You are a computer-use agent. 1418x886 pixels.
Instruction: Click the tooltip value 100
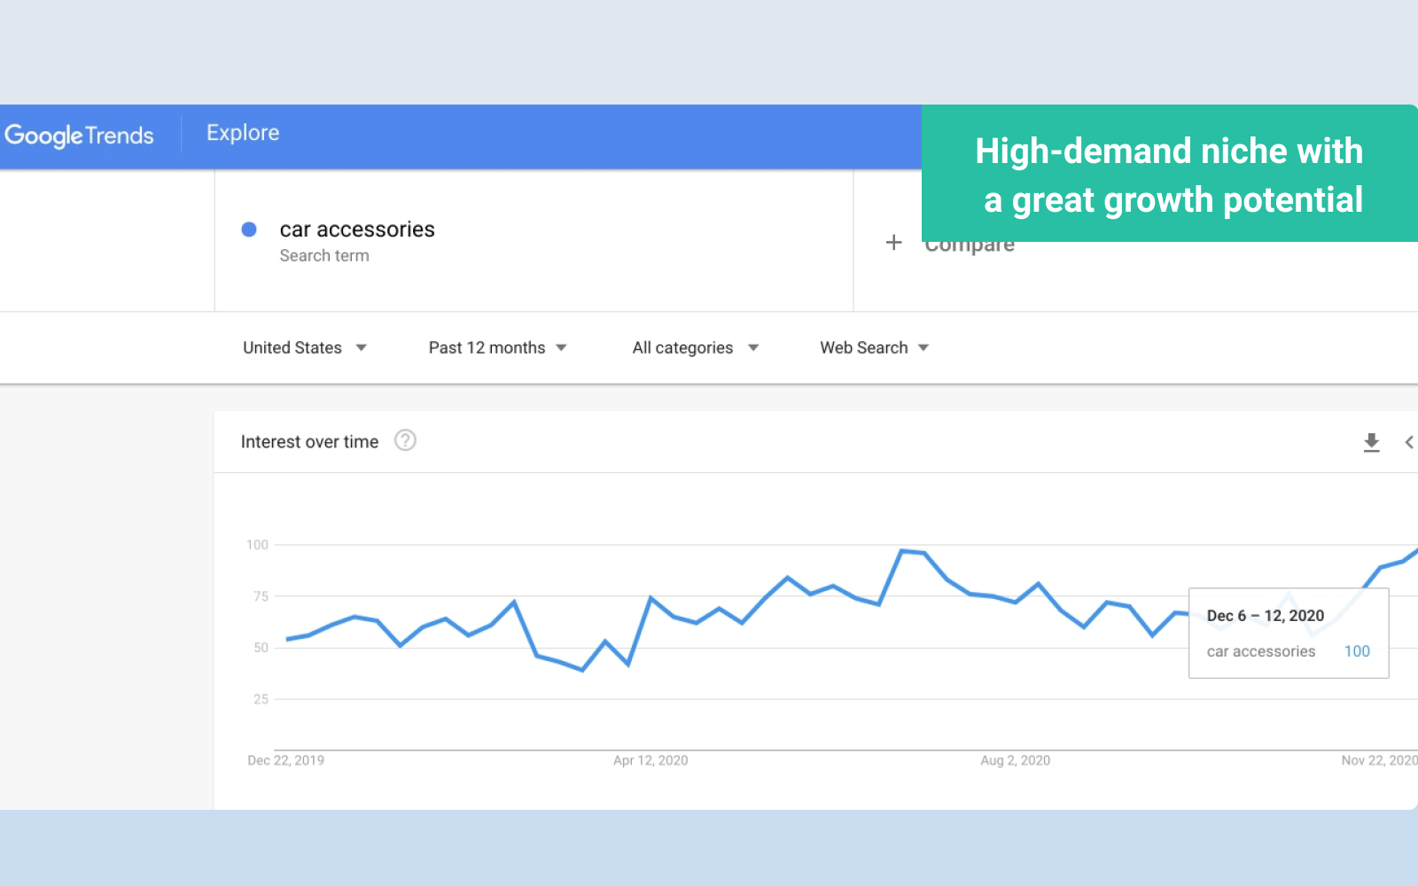pos(1356,651)
